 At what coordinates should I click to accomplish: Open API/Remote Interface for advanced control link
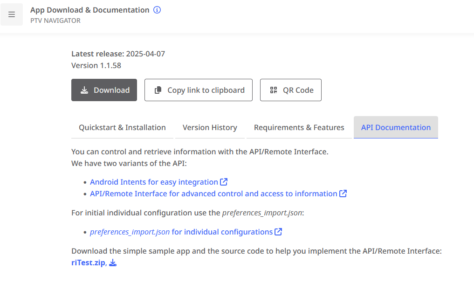click(x=213, y=193)
